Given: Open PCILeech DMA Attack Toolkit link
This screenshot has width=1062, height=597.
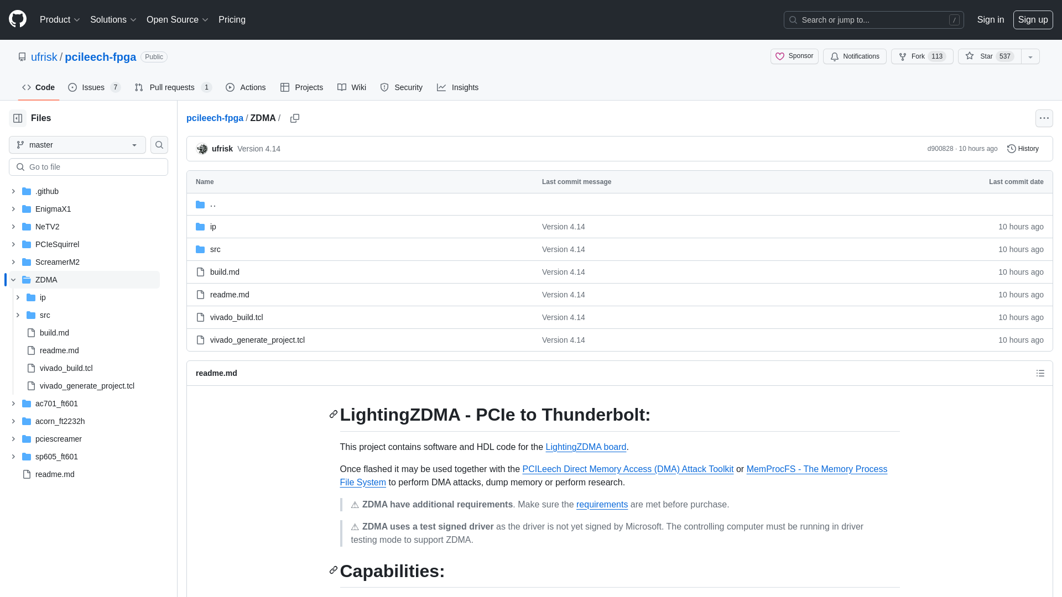Looking at the screenshot, I should [x=628, y=469].
